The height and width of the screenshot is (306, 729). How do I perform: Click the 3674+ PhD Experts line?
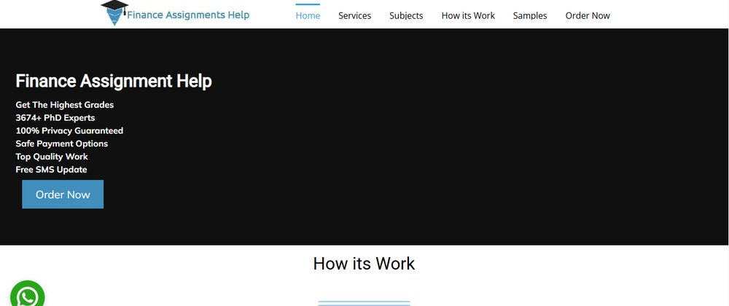click(55, 117)
